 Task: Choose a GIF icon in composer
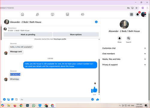pos(16,99)
